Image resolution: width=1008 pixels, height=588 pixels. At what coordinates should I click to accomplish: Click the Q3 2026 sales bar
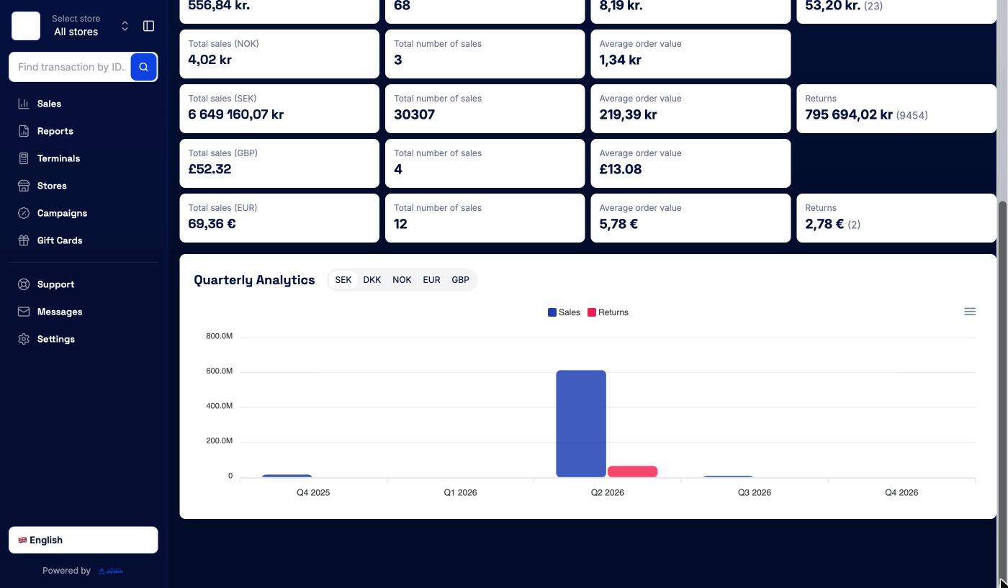[728, 476]
